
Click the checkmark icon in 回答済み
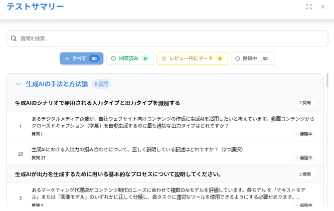point(113,58)
